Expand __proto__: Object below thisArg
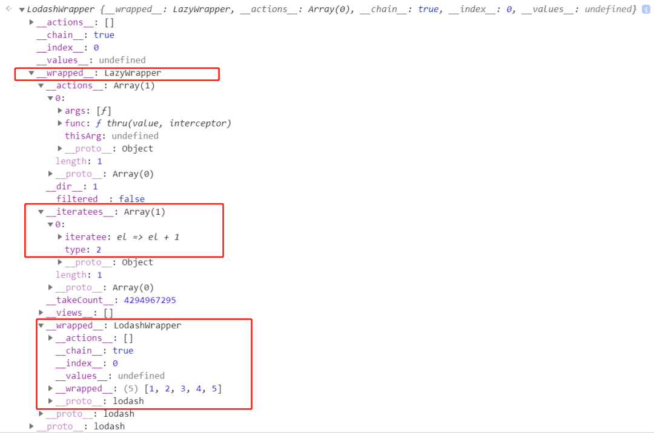Viewport: 654px width, 433px height. click(60, 149)
